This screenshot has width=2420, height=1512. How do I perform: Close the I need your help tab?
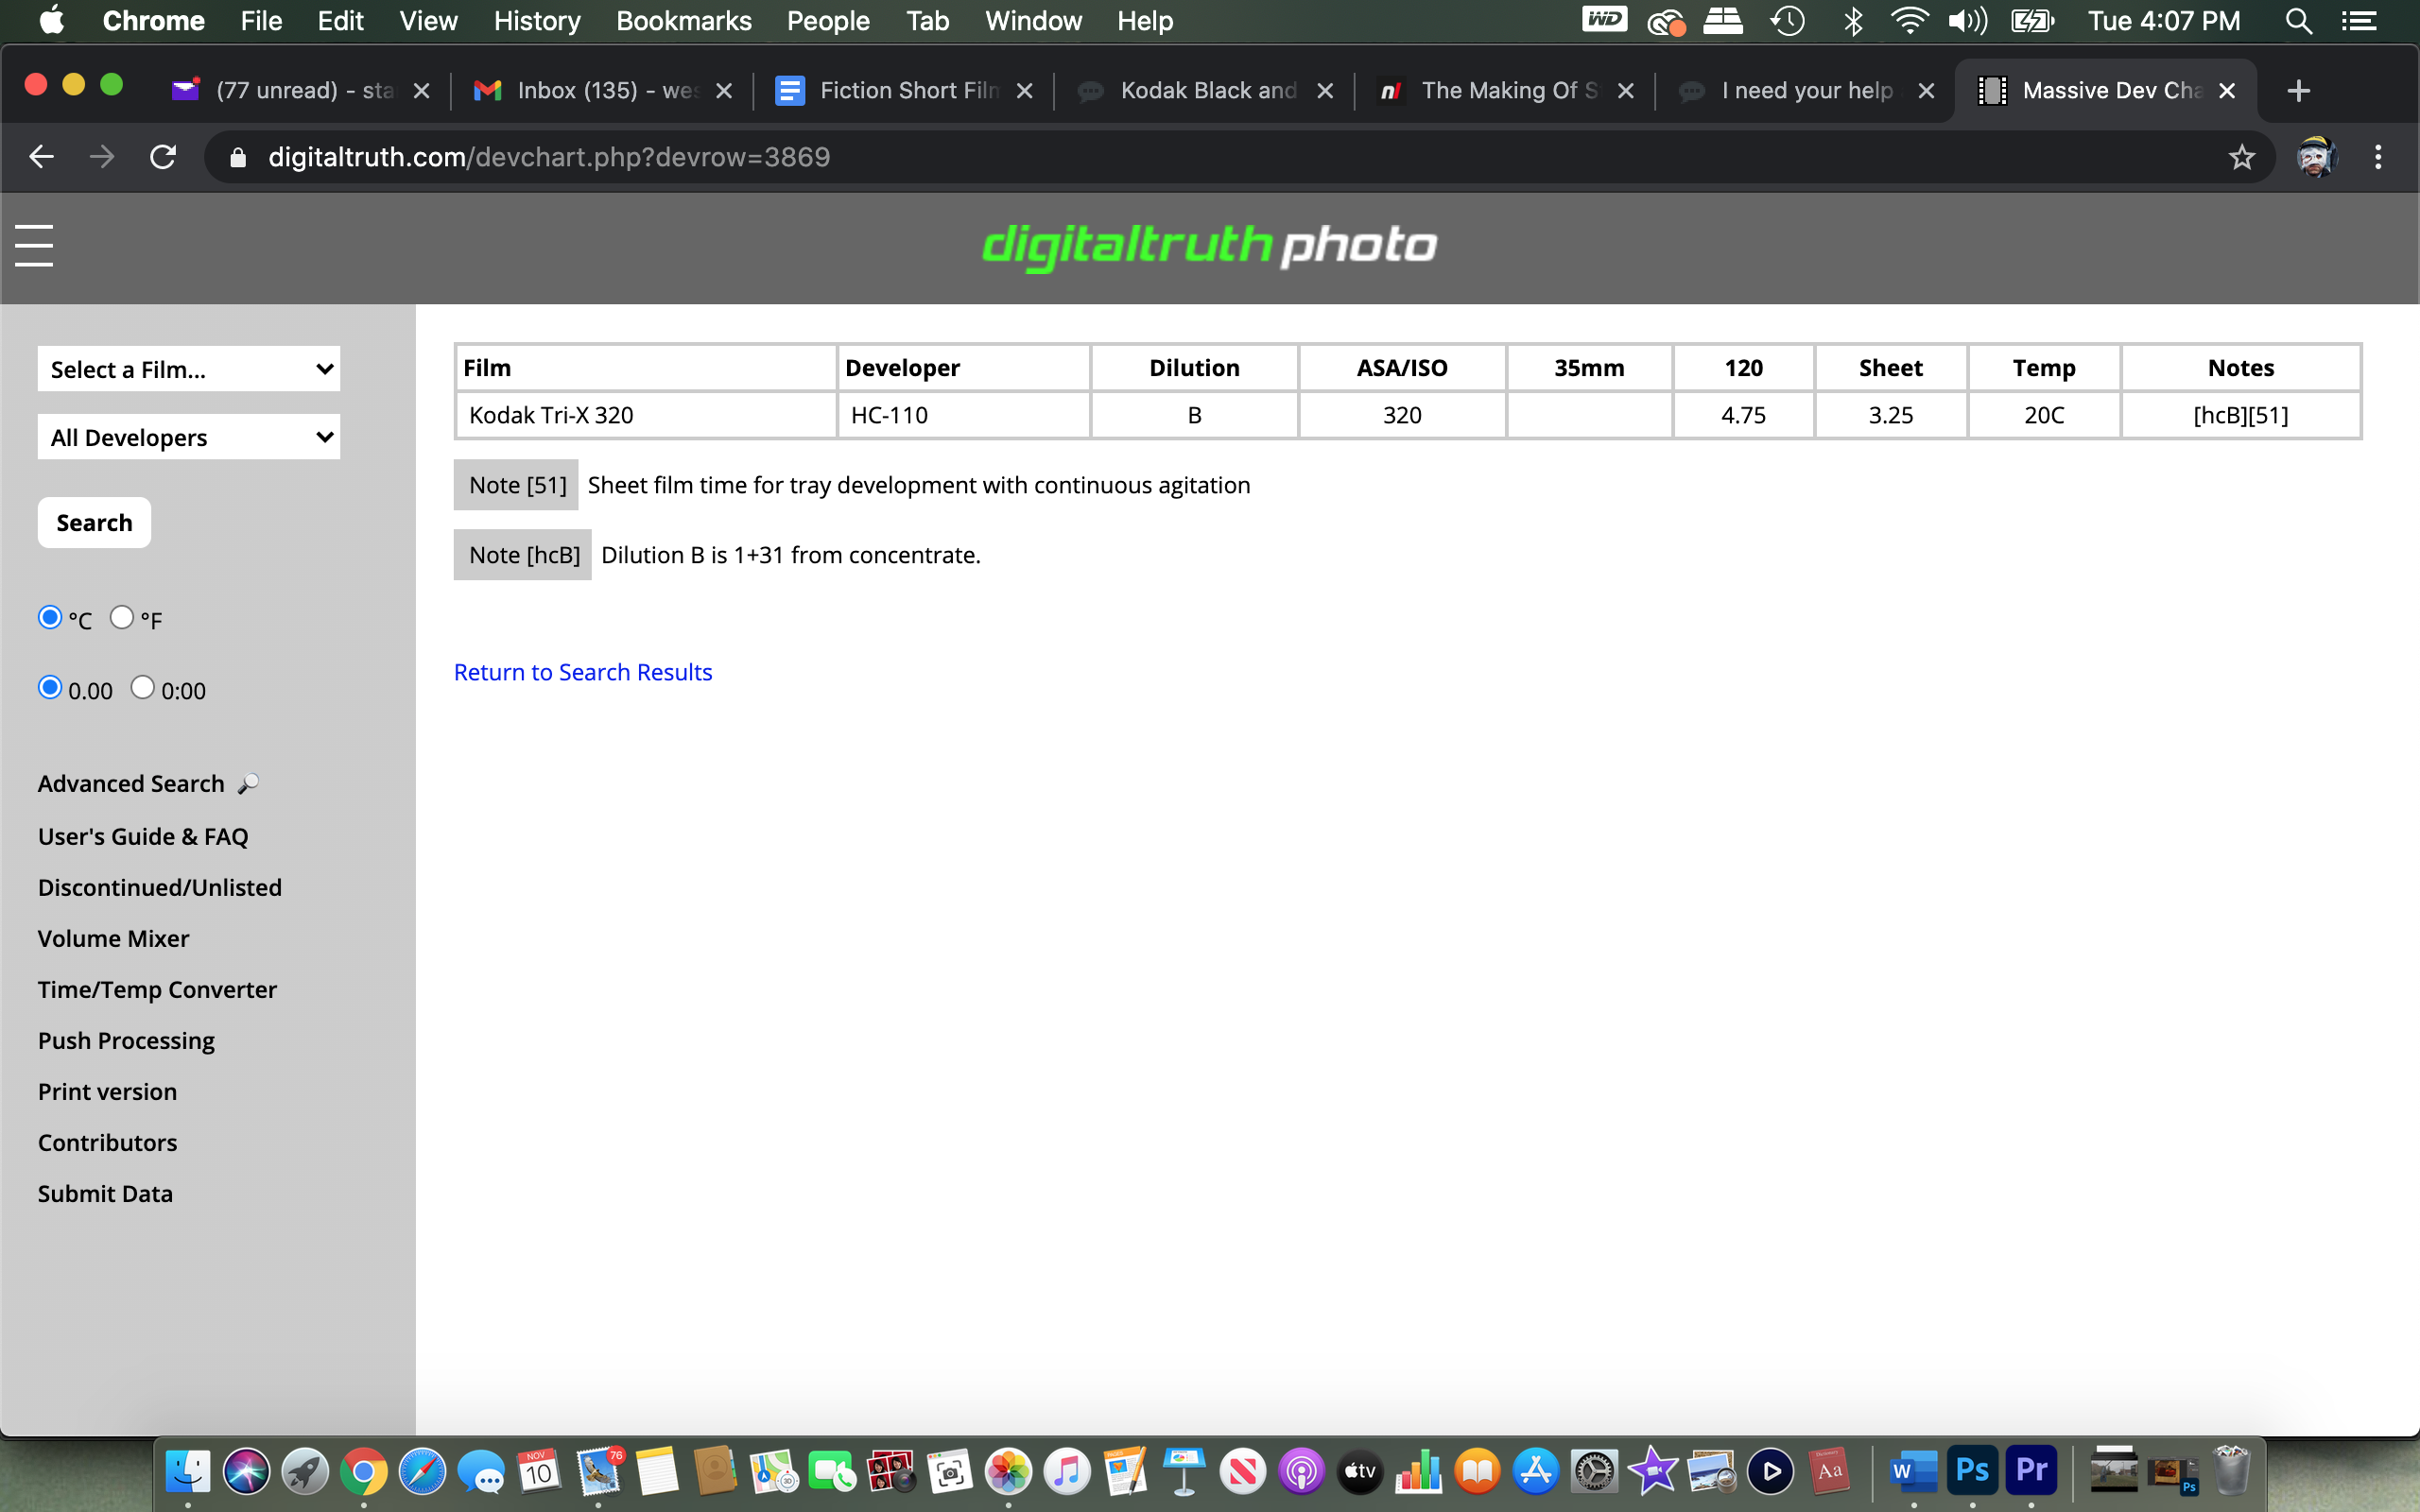[1926, 91]
